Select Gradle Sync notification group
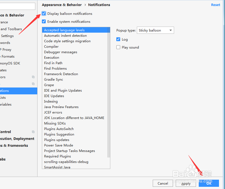This screenshot has width=225, height=189. pos(54,80)
